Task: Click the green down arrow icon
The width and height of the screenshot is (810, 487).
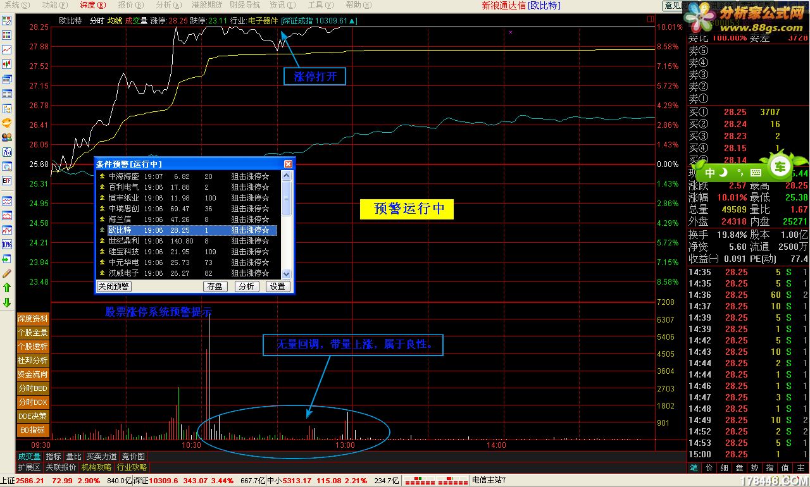Action: point(7,302)
